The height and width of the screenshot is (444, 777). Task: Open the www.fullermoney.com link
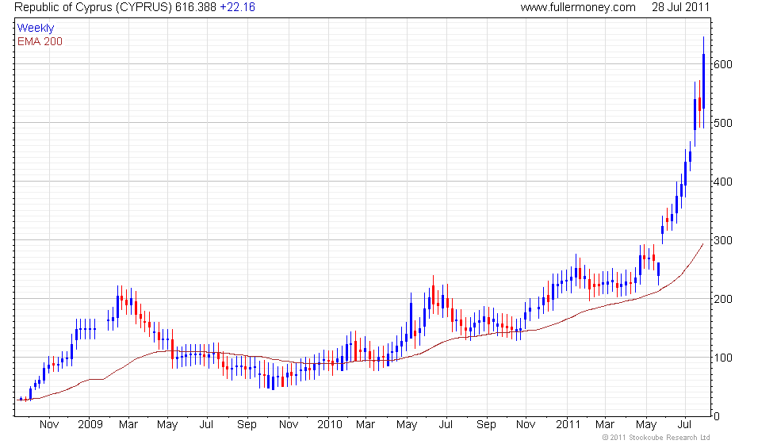pyautogui.click(x=577, y=7)
